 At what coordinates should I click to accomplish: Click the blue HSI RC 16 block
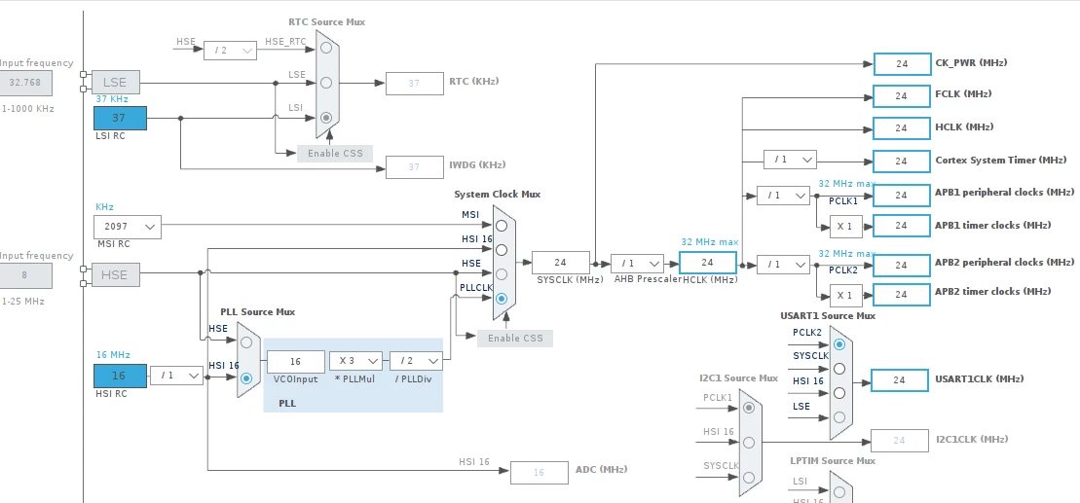tap(120, 377)
